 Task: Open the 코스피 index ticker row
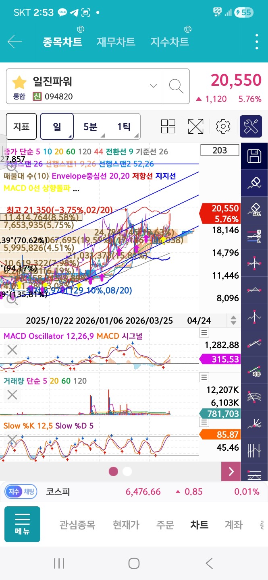[x=134, y=492]
